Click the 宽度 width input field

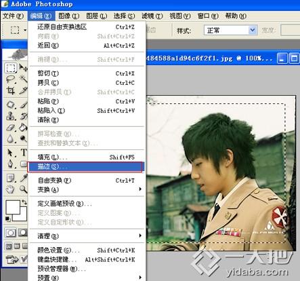pos(291,30)
